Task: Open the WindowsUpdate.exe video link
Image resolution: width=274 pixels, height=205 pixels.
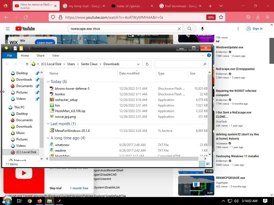Action: 229,47
